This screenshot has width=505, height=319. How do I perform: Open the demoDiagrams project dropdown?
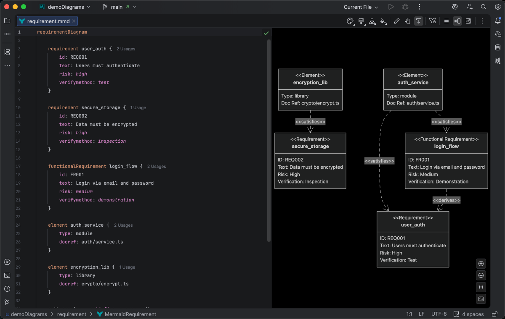64,7
